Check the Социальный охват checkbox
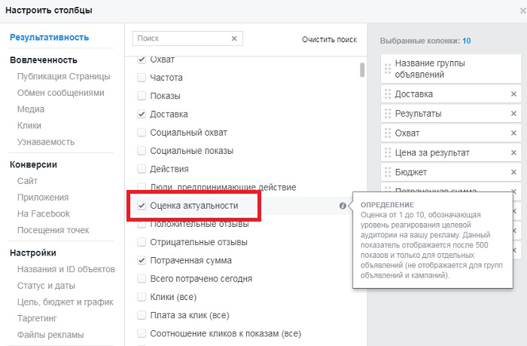This screenshot has height=346, width=527. pyautogui.click(x=142, y=132)
